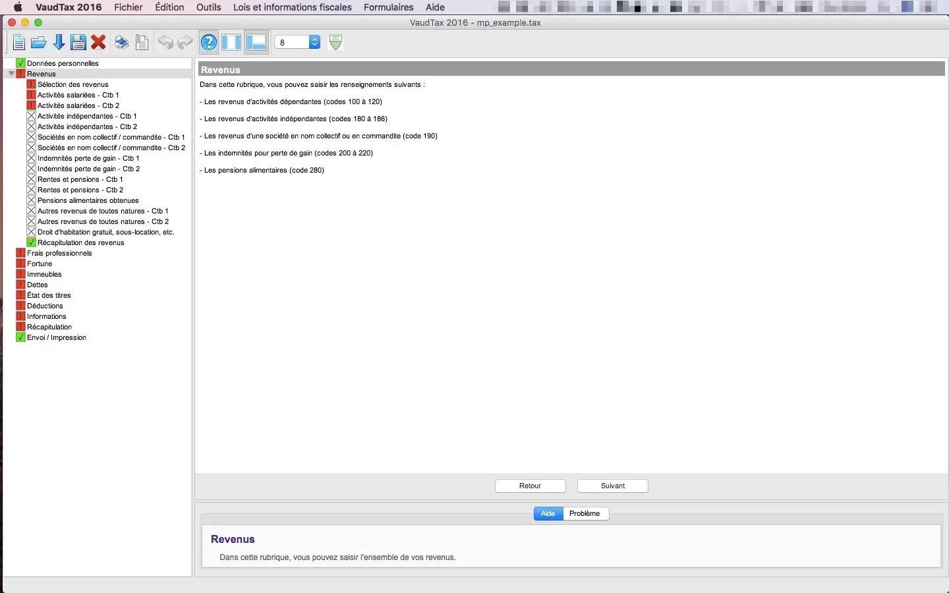The height and width of the screenshot is (593, 949).
Task: Toggle the bottom help panel layout icon
Action: pyautogui.click(x=256, y=43)
